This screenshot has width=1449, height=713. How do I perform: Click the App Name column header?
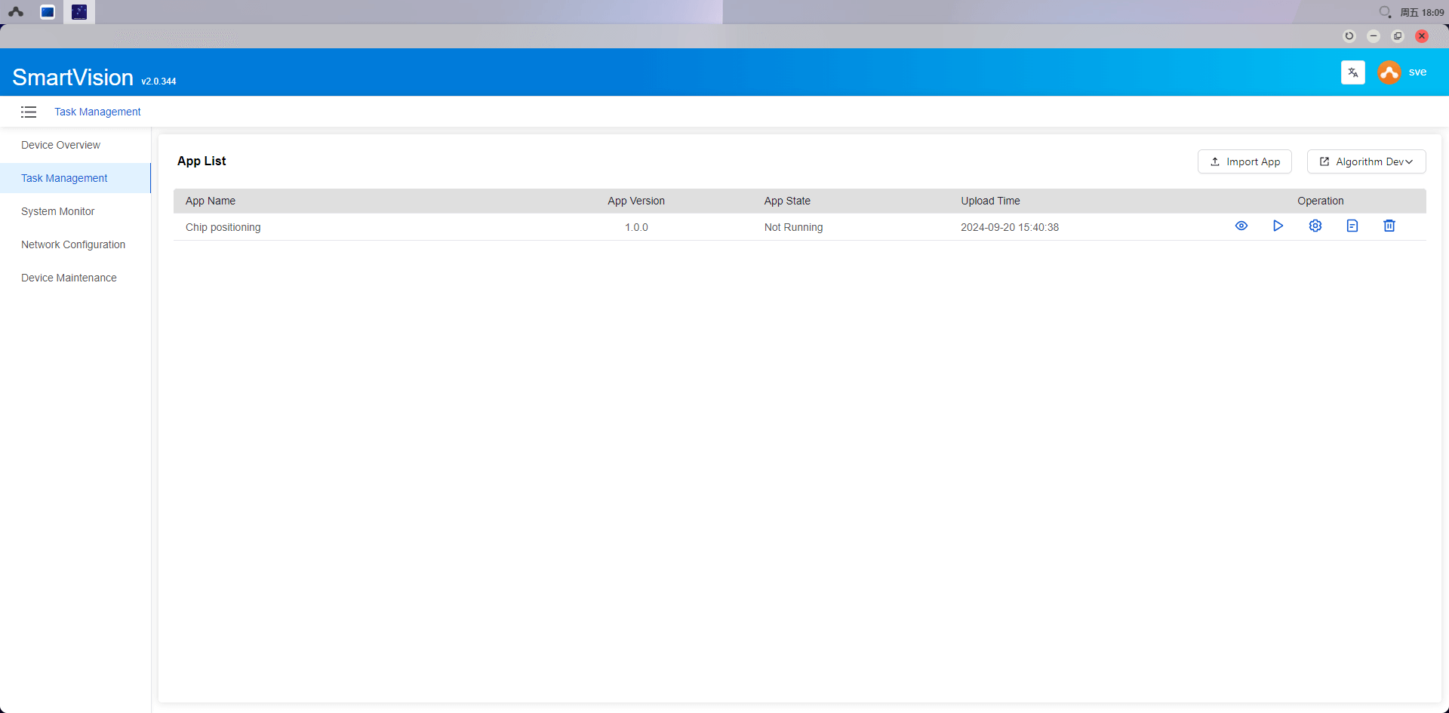pos(211,201)
